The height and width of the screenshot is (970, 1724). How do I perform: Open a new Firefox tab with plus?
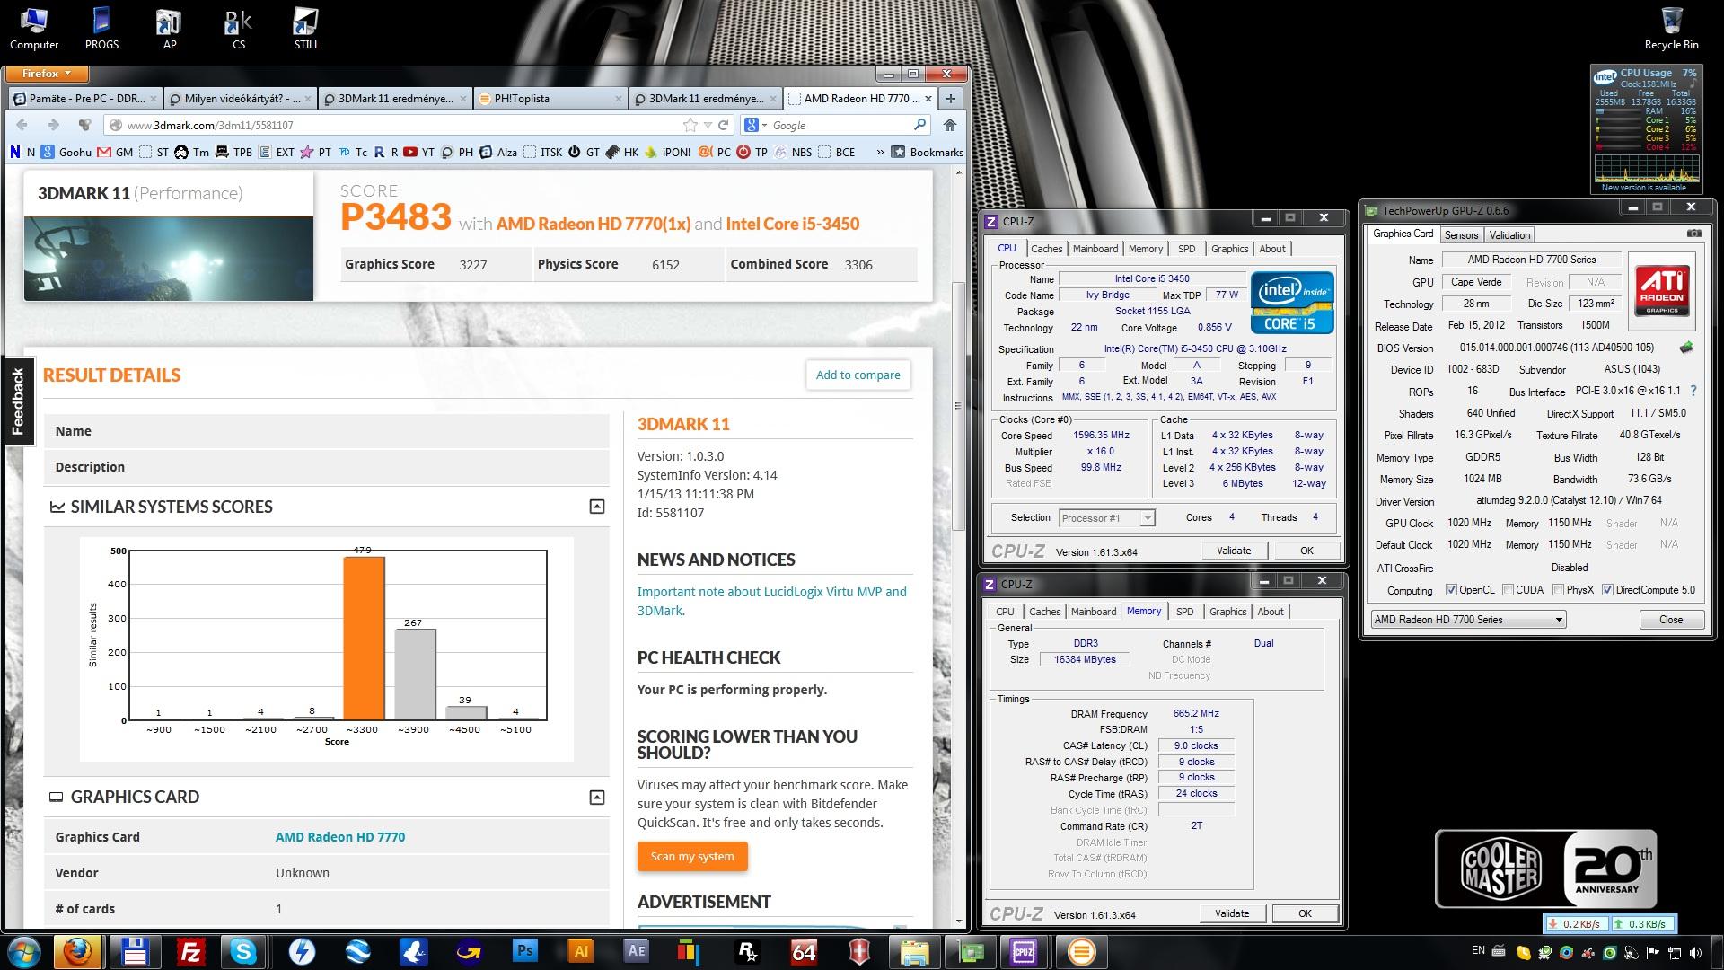pos(951,98)
